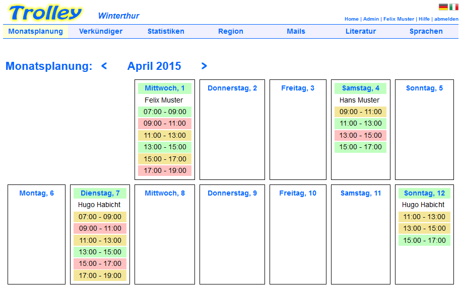Viewport: 462px width, 287px height.
Task: Switch language with the German flag icon
Action: (x=443, y=7)
